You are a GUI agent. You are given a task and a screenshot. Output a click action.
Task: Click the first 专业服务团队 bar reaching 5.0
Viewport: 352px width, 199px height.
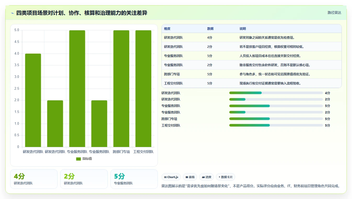pos(77,89)
